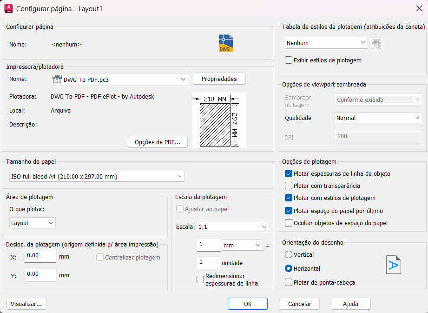Screen dimensions: 428x313
Task: Click the Propriedades button
Action: point(219,79)
